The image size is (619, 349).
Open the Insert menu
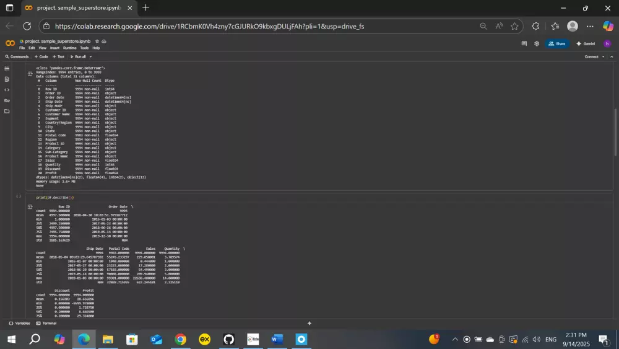[54, 48]
